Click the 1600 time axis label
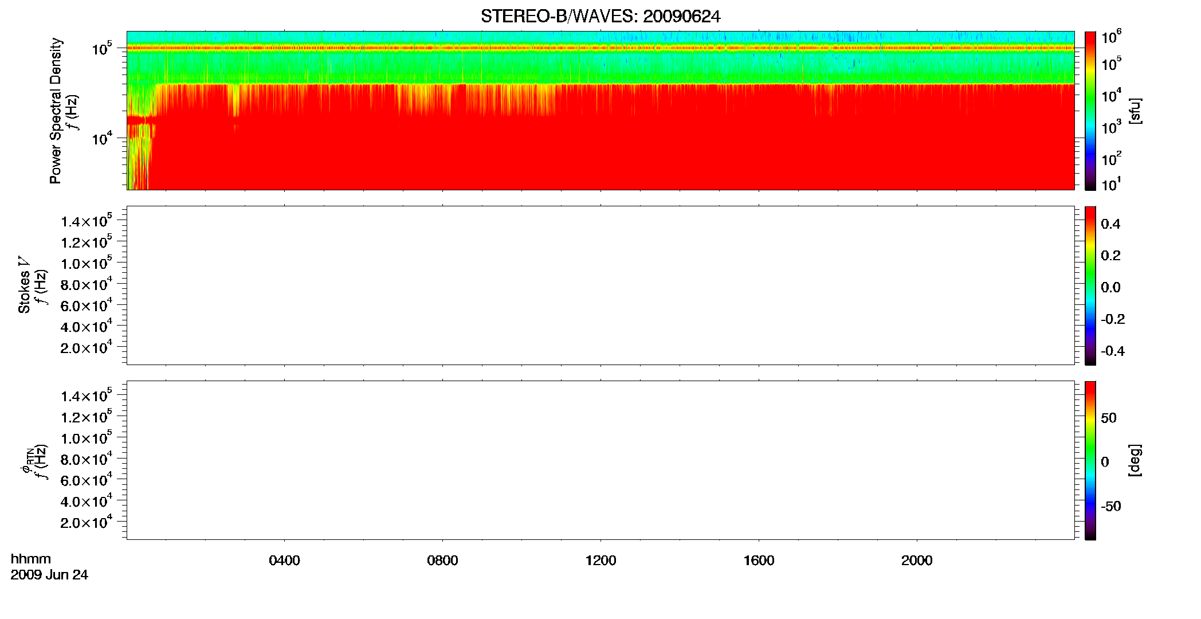 pos(759,561)
